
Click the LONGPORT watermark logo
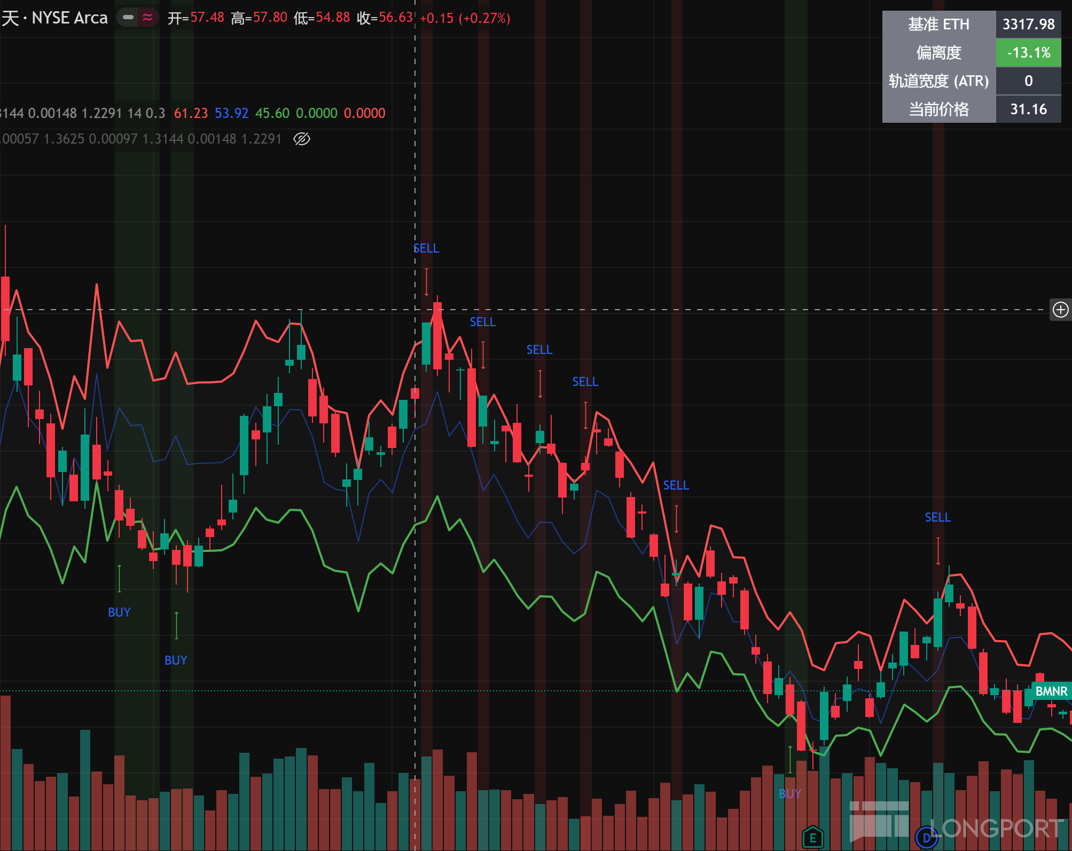pyautogui.click(x=956, y=822)
